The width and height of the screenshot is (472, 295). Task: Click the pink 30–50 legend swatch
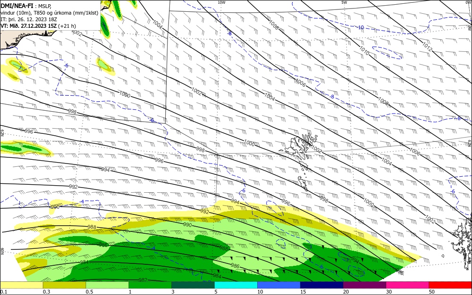pyautogui.click(x=407, y=285)
